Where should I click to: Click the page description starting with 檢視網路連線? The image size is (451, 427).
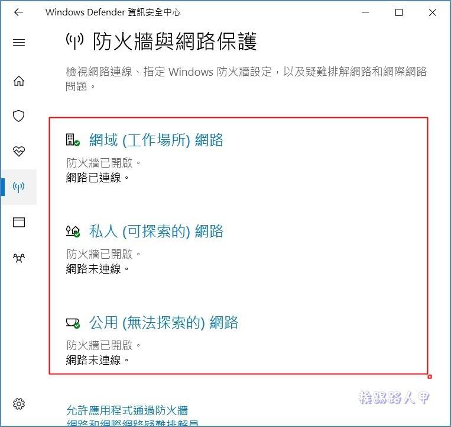point(246,79)
